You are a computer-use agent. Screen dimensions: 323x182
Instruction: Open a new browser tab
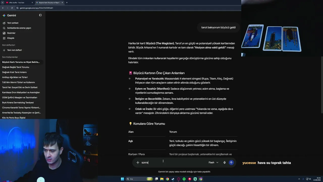[67, 3]
